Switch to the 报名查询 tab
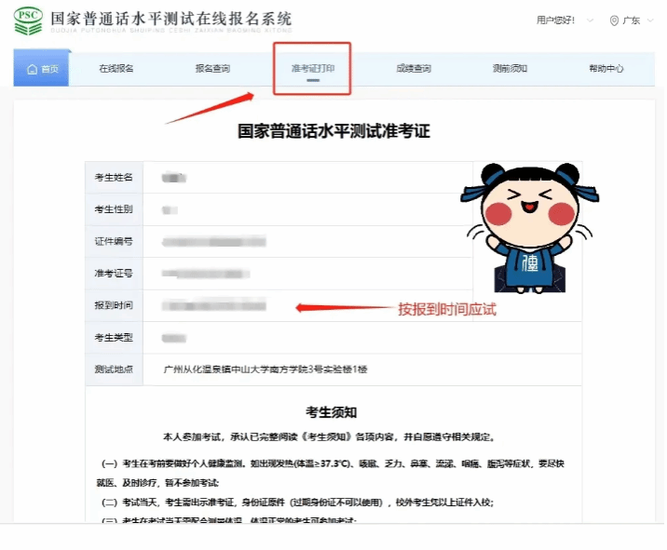Viewport: 667px width, 550px height. [x=212, y=69]
